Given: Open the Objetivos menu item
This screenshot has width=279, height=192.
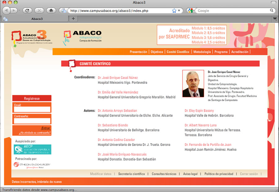Looking at the screenshot, I should coord(157,52).
